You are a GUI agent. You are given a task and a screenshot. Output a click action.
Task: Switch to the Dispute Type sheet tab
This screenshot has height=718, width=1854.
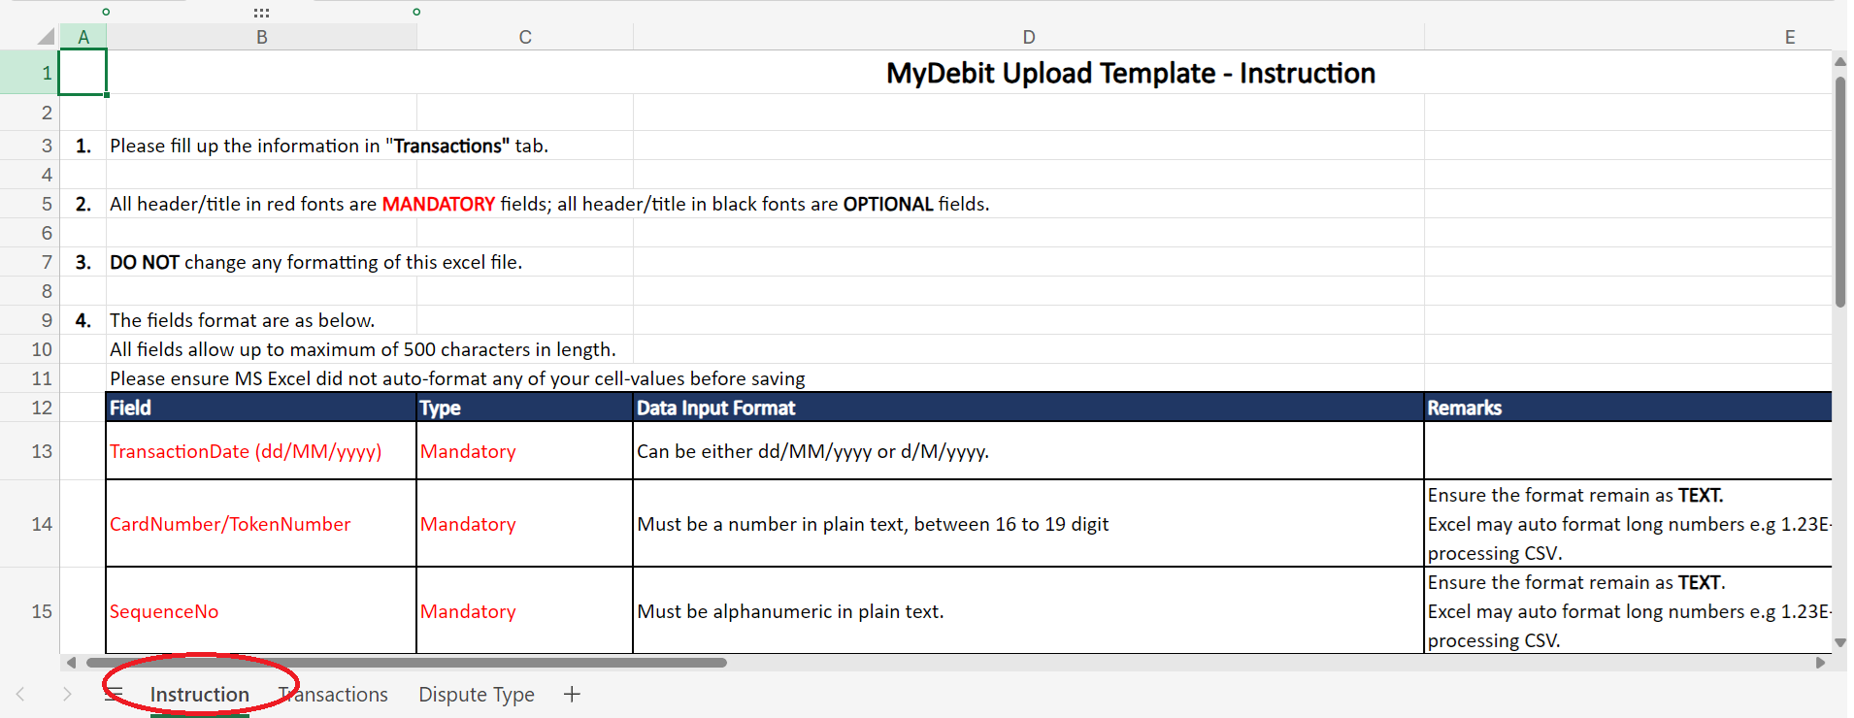[477, 695]
